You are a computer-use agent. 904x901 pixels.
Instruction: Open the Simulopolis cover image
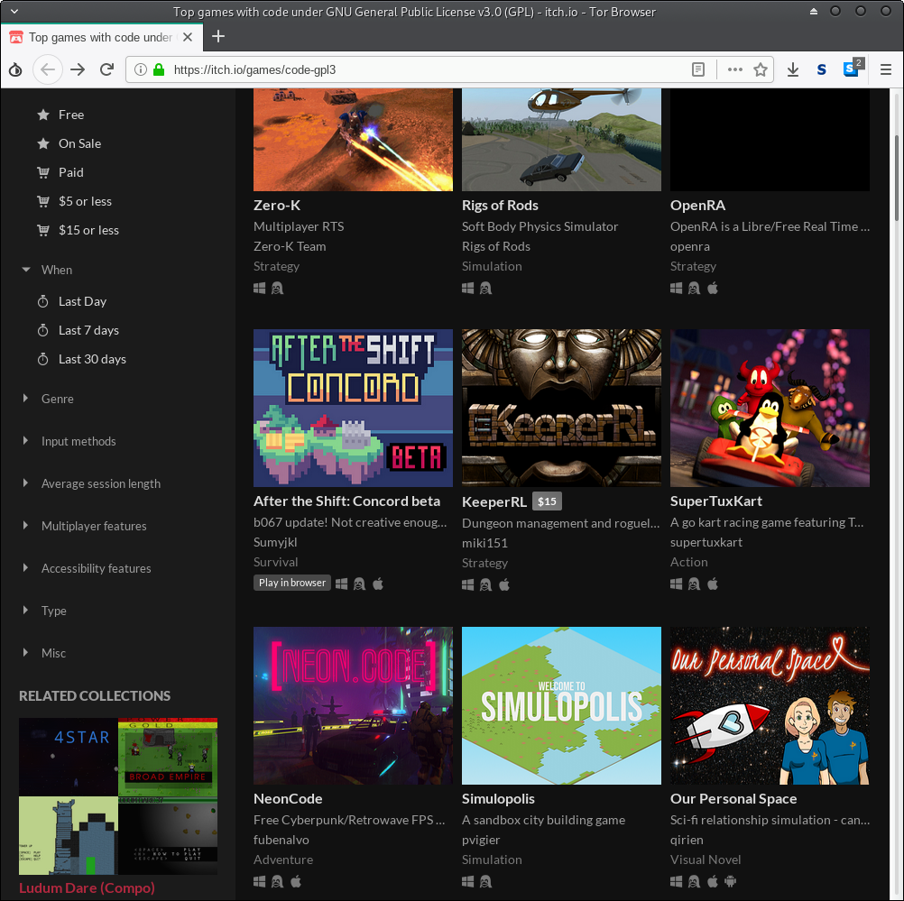561,705
